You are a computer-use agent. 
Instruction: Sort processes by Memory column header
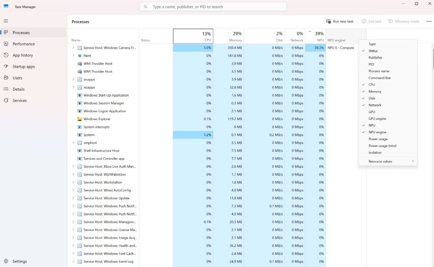228,36
